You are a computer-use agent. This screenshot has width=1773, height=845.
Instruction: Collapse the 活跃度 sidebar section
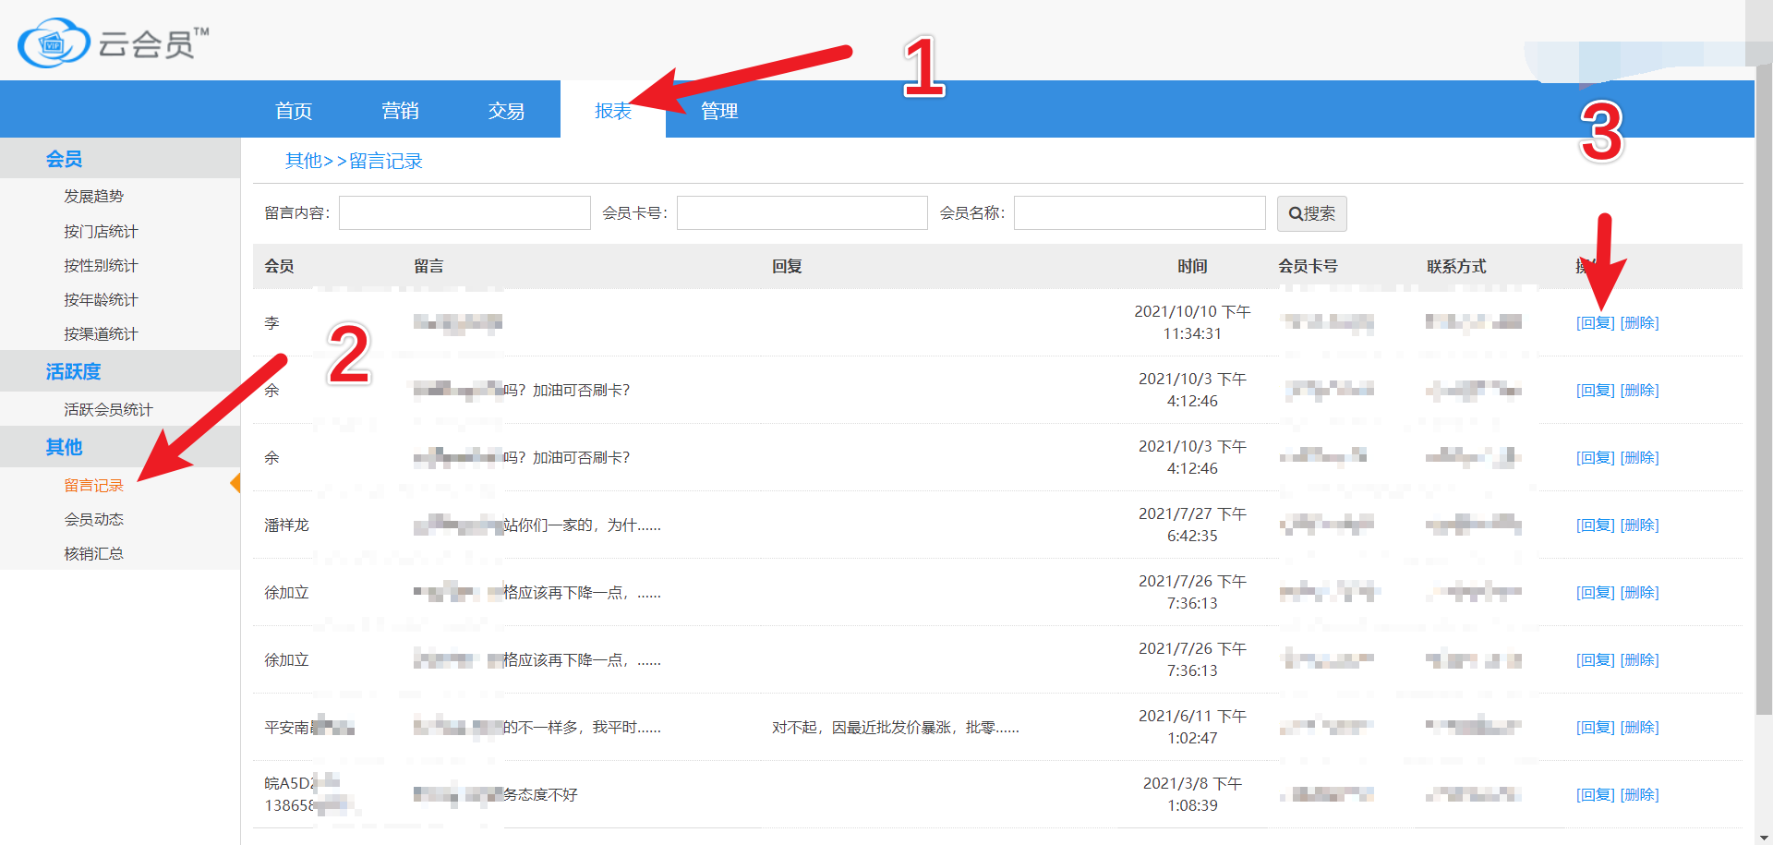120,371
